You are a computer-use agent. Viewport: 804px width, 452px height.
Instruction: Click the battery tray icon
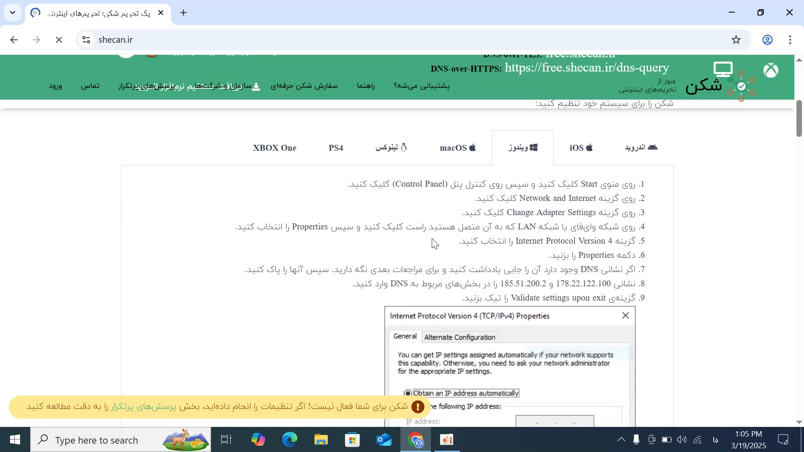tap(666, 439)
